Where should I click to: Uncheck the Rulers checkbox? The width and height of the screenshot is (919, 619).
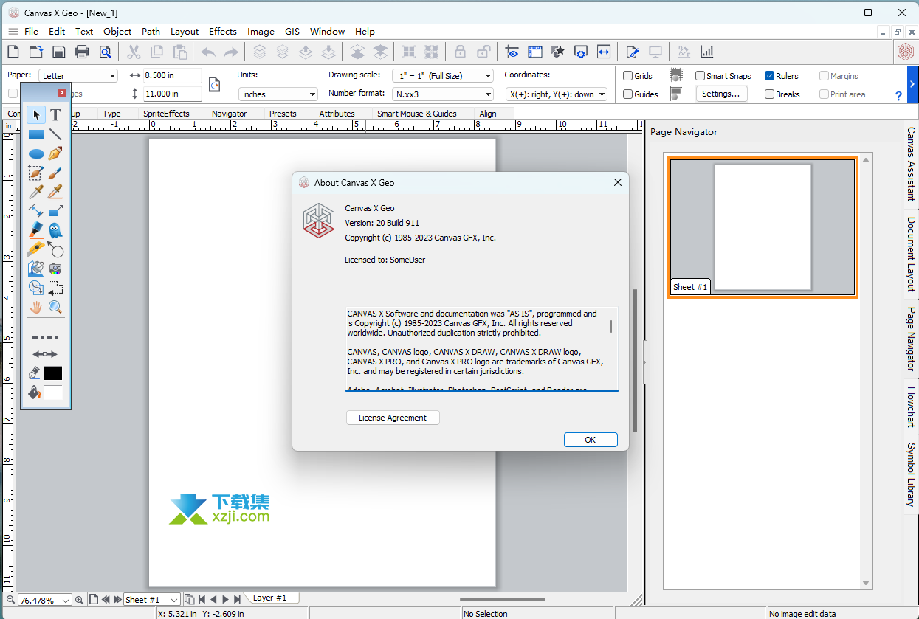pyautogui.click(x=769, y=76)
